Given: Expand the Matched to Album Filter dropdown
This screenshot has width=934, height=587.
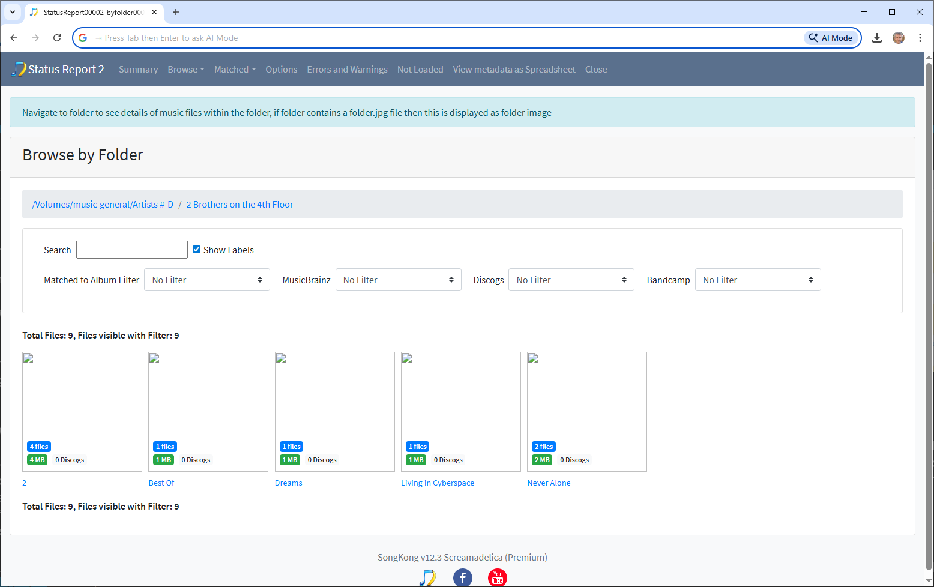Looking at the screenshot, I should [x=206, y=280].
